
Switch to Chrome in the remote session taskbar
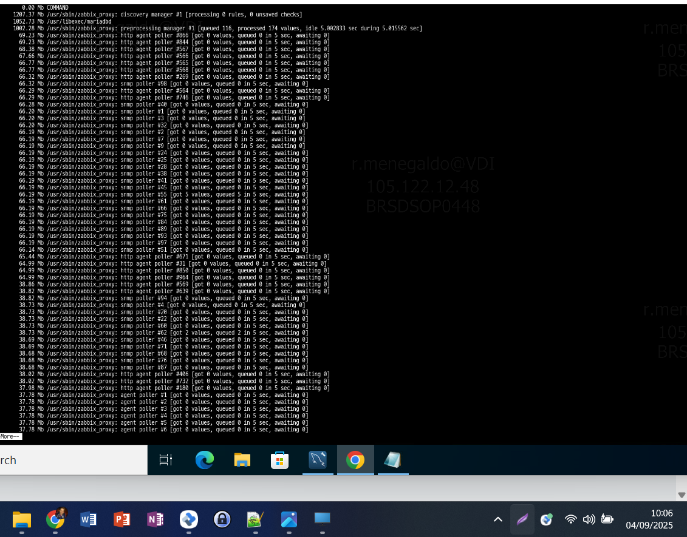[x=355, y=460]
